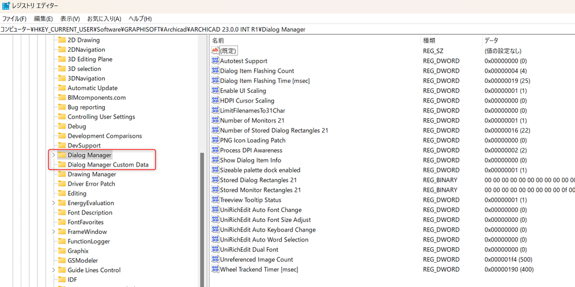The width and height of the screenshot is (575, 287).
Task: Select the FunctionLogger key
Action: click(89, 241)
